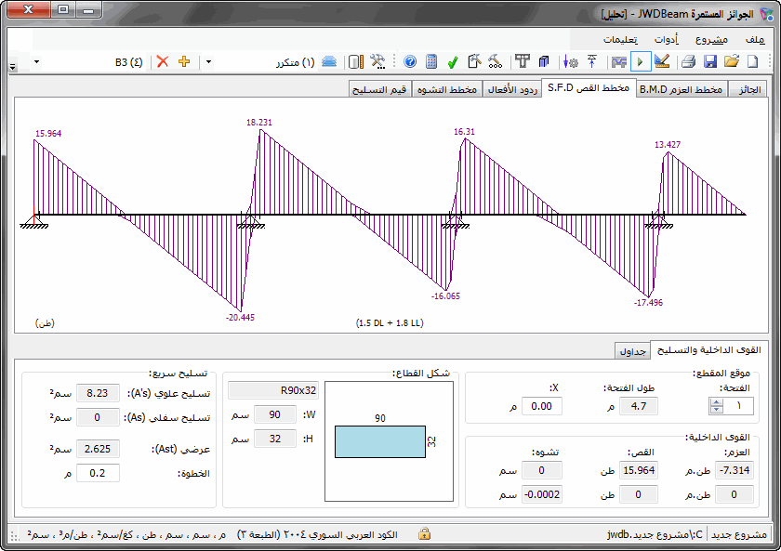The height and width of the screenshot is (551, 781).
Task: Save the project with the floppy disk icon
Action: tap(710, 62)
